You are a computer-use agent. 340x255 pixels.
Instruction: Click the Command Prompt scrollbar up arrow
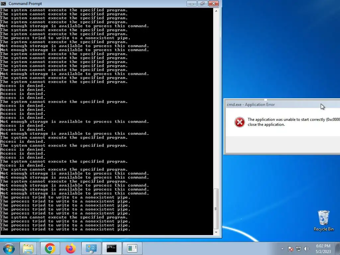(216, 11)
